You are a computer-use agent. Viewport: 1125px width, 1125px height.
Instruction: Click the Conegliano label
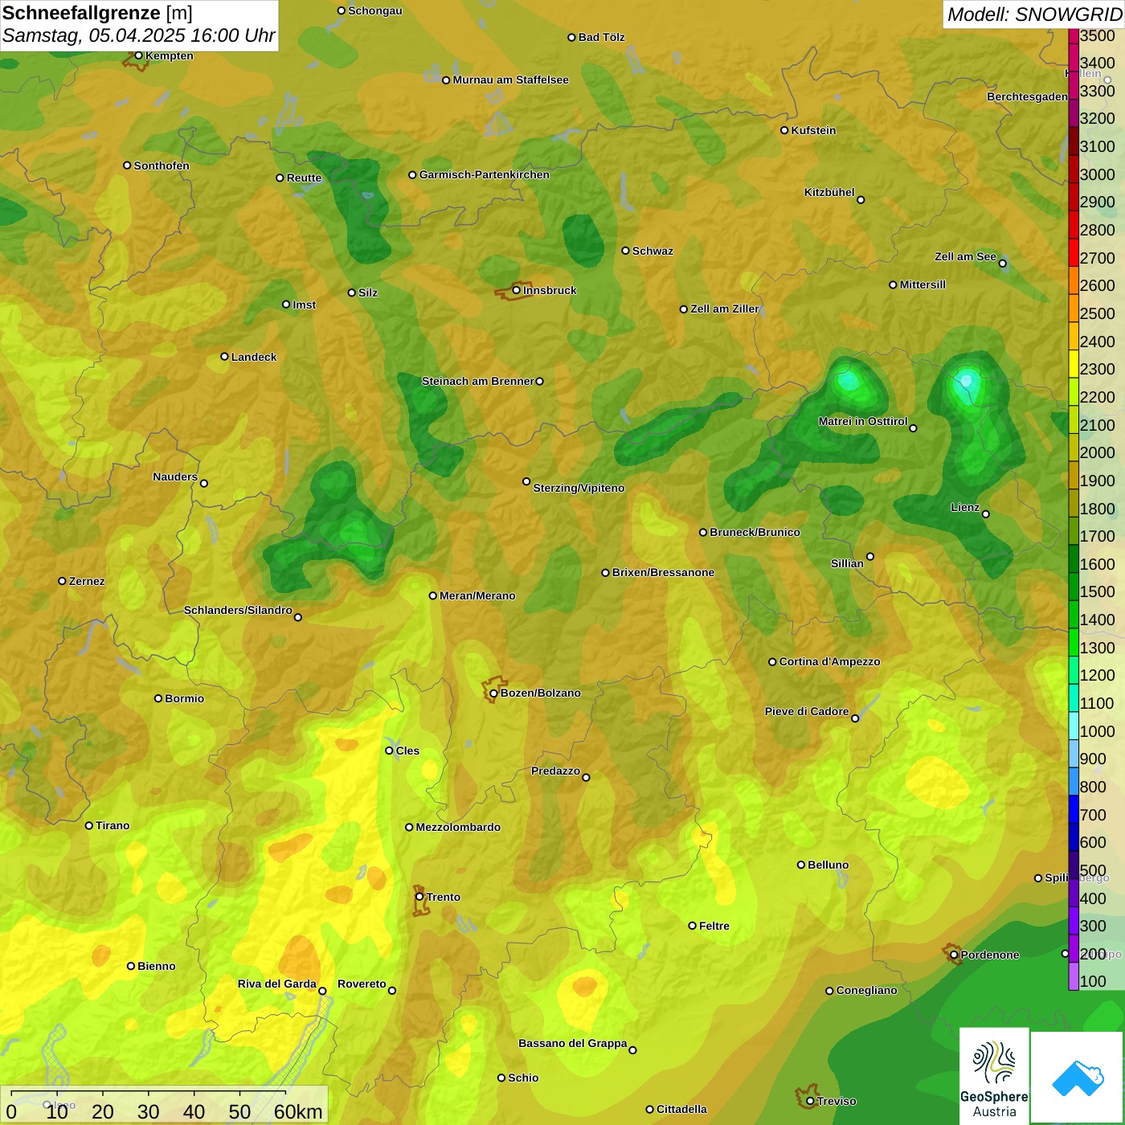866,990
